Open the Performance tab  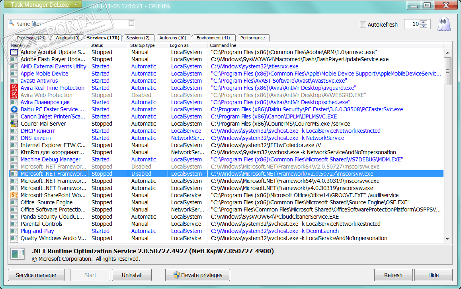[252, 38]
